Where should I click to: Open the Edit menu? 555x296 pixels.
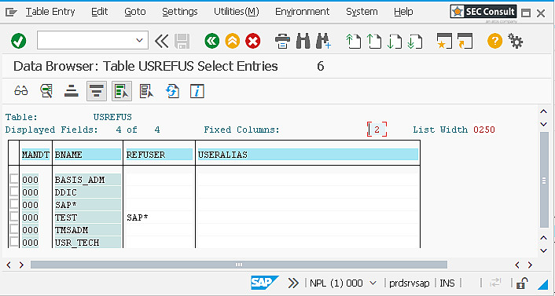pos(100,12)
